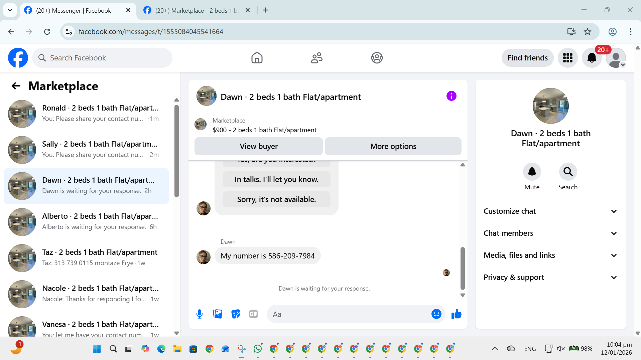Open conversation information purple icon
This screenshot has width=641, height=360.
(451, 96)
